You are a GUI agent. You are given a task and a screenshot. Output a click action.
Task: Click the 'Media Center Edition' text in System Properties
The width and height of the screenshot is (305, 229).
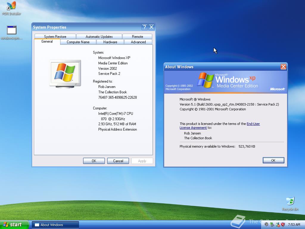(x=113, y=63)
